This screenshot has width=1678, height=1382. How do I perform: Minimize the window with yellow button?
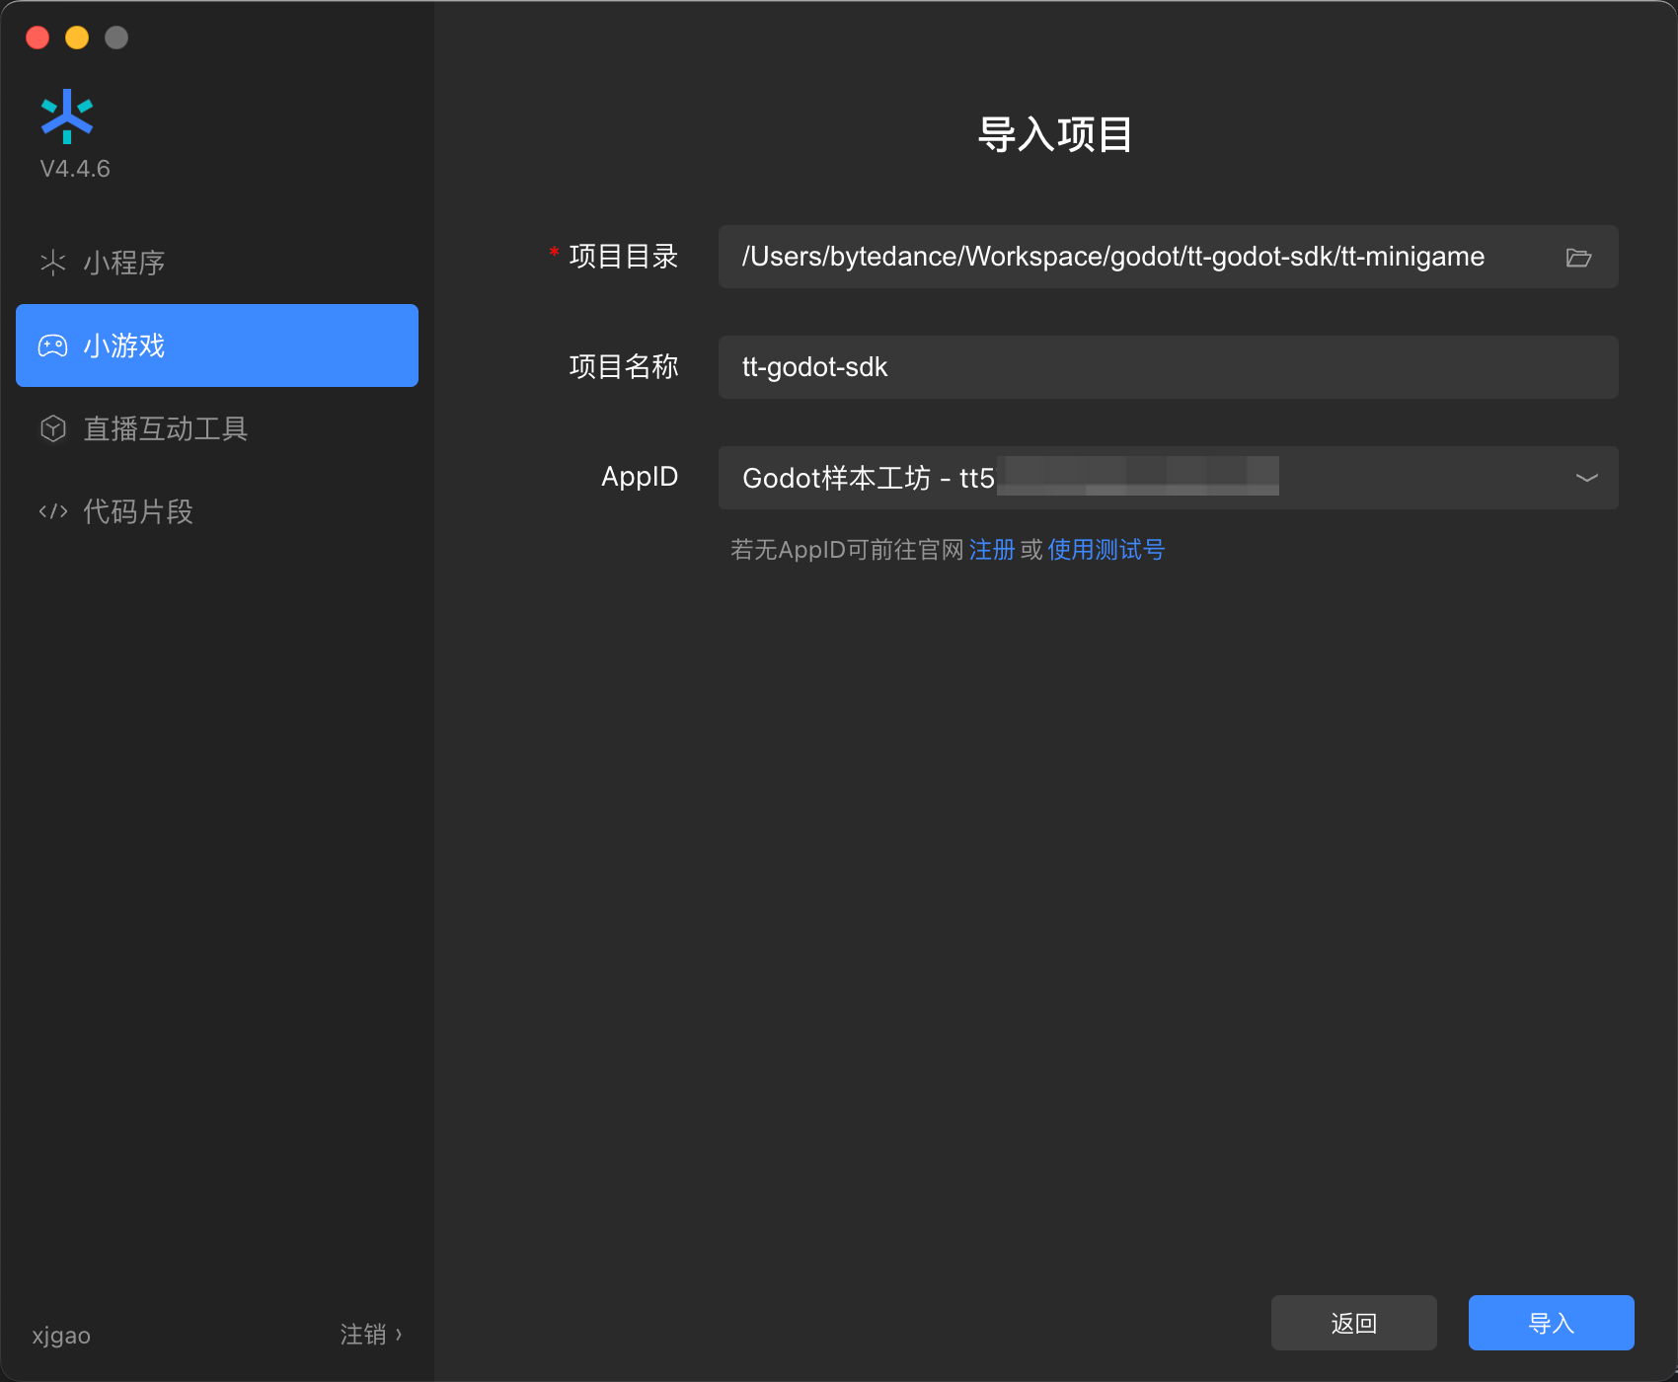(77, 38)
